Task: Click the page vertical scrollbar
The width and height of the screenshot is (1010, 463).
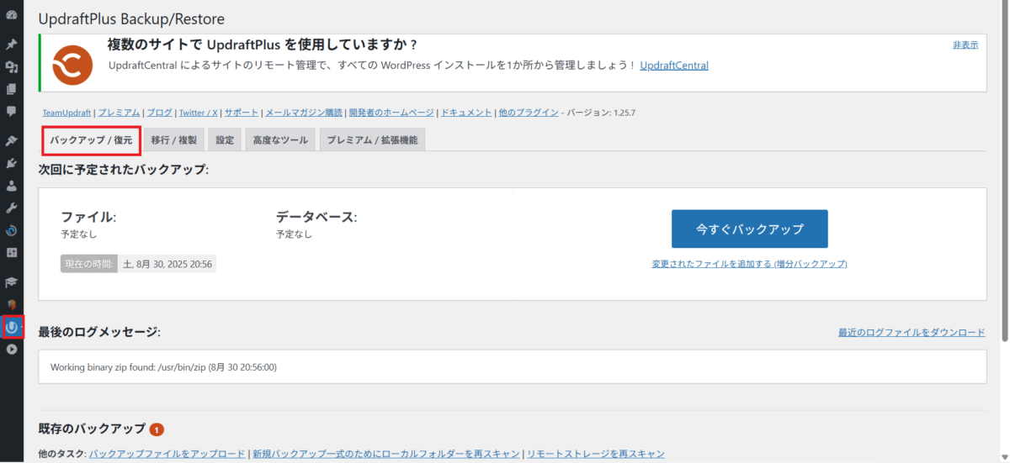Action: pos(1005,172)
